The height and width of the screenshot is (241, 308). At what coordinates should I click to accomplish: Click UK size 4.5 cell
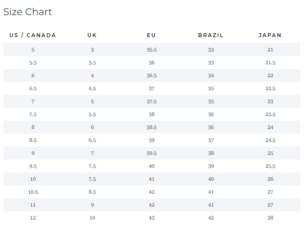[x=92, y=89]
